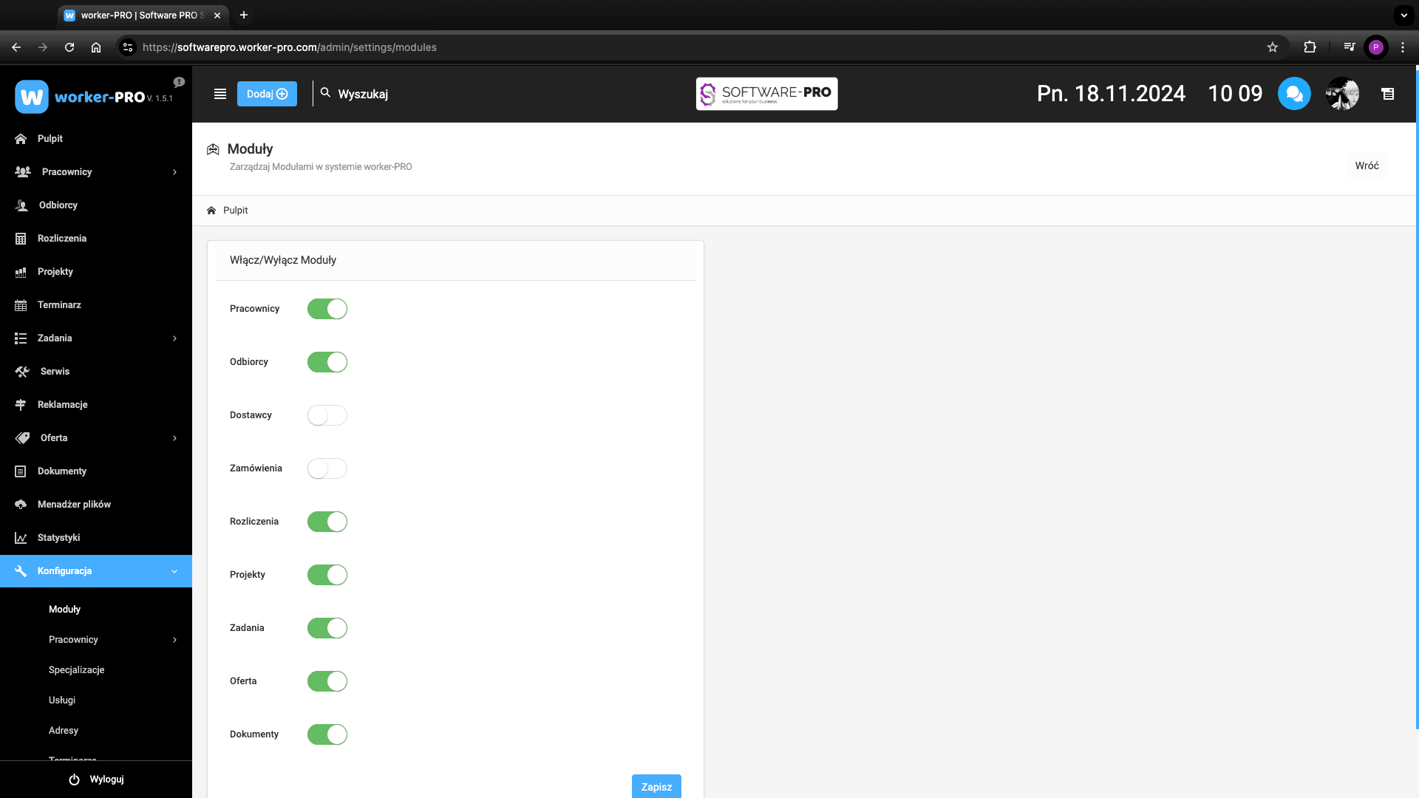This screenshot has width=1419, height=798.
Task: Click the Reklamacje signpost icon
Action: [x=21, y=405]
